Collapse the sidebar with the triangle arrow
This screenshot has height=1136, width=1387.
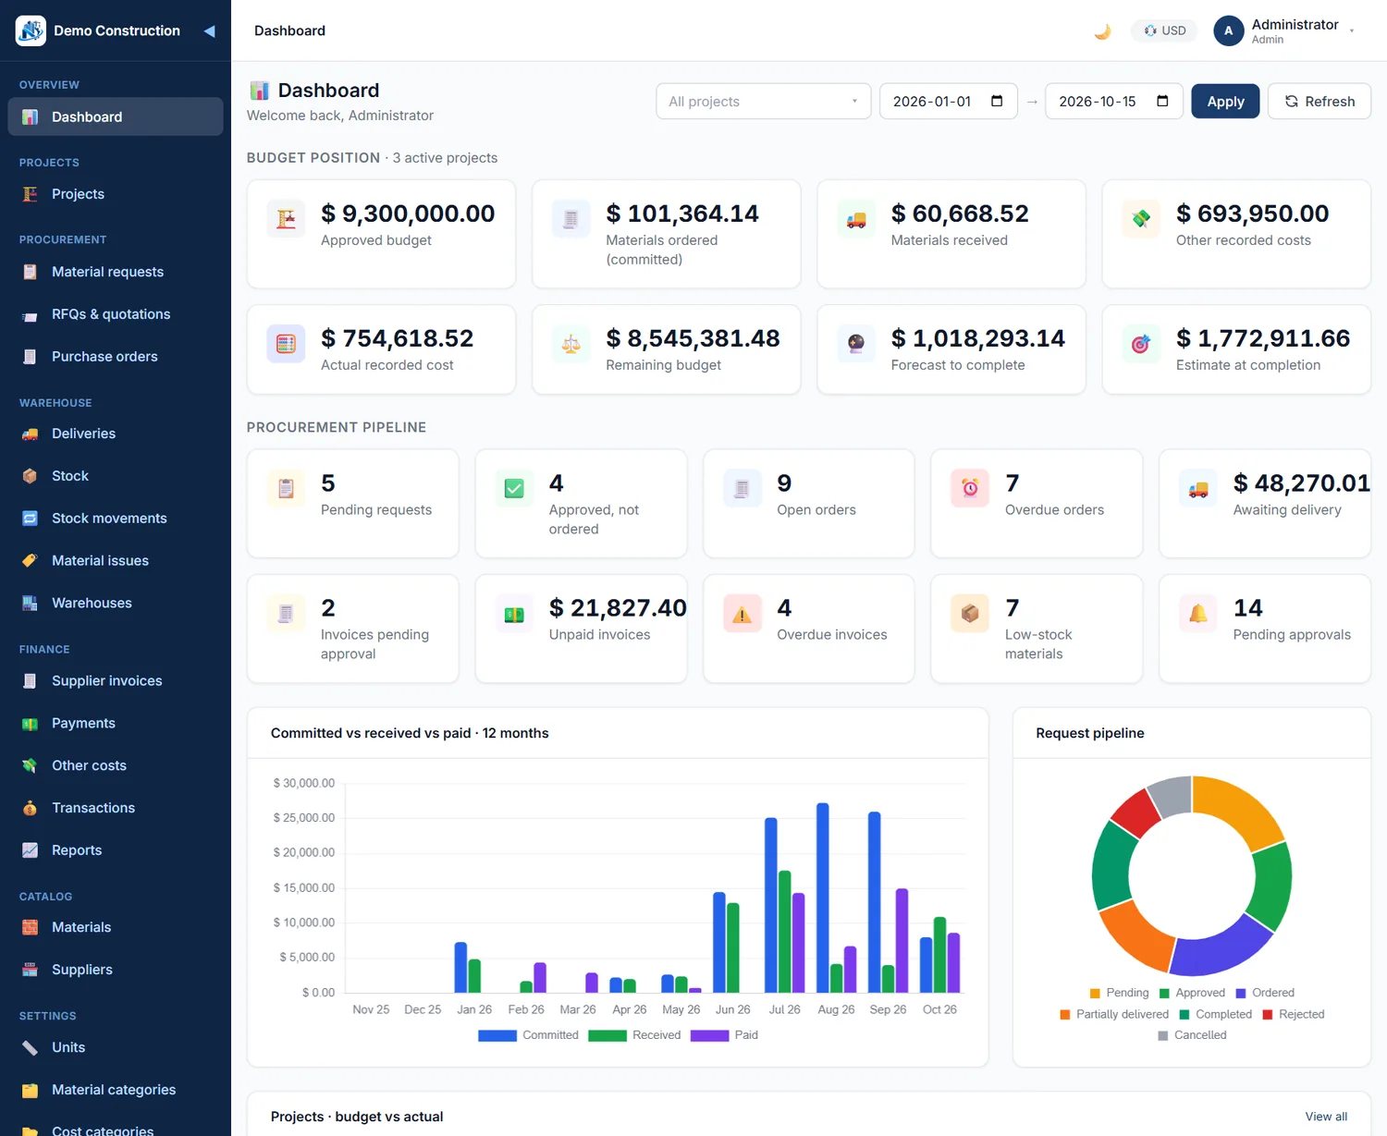(x=210, y=31)
